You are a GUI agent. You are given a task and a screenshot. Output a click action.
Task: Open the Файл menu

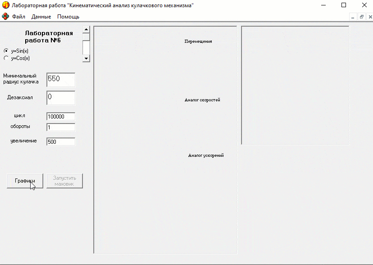pyautogui.click(x=18, y=17)
